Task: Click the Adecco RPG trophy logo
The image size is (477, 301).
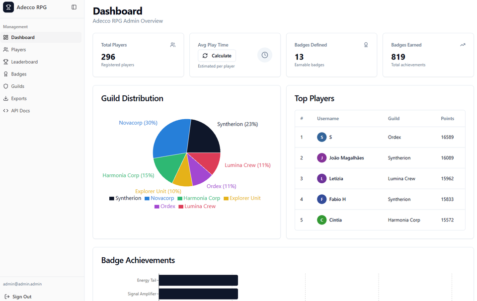Action: 8,7
